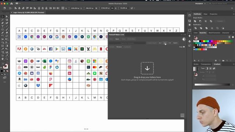Select the Hand tool
235x132 pixels.
(3, 59)
